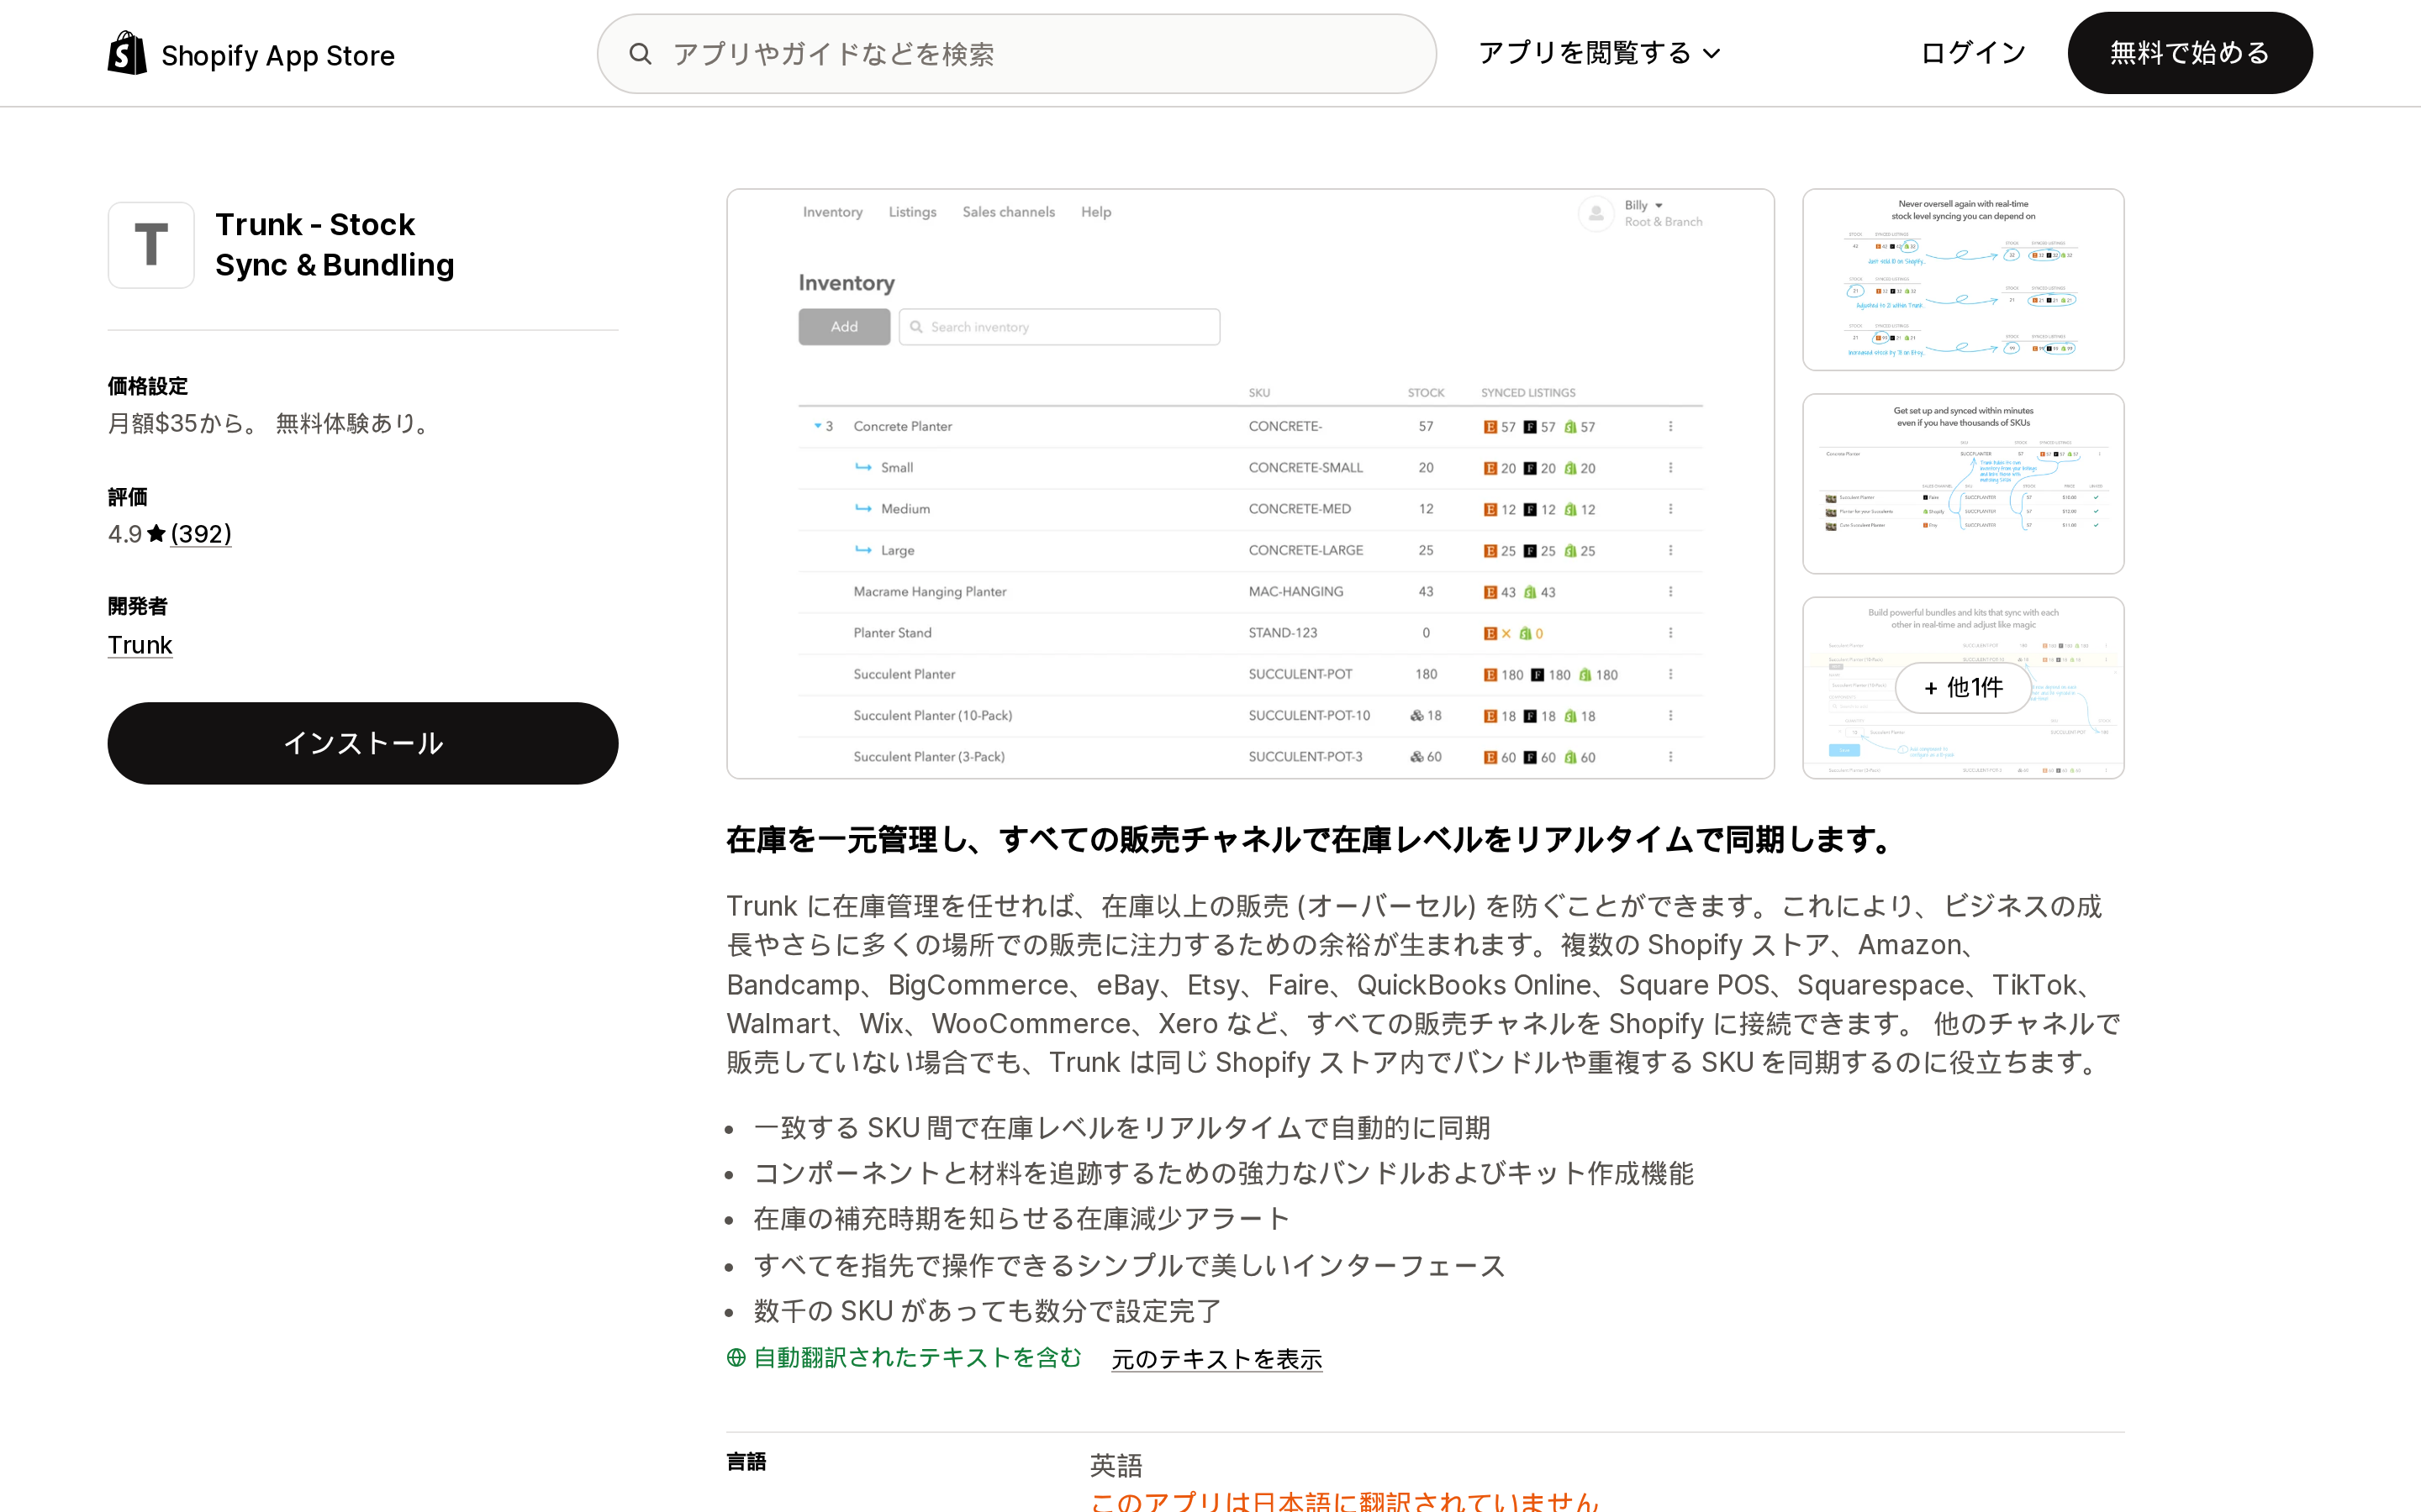Image resolution: width=2421 pixels, height=1512 pixels.
Task: Open the (392) reviews link
Action: click(201, 534)
